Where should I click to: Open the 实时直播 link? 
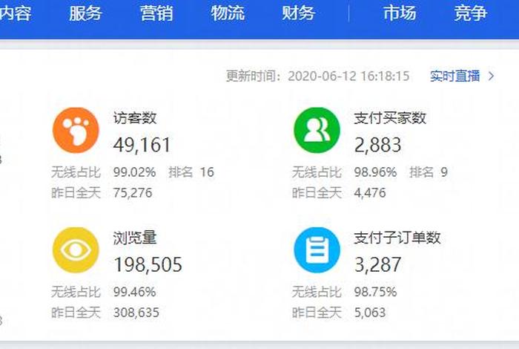455,76
